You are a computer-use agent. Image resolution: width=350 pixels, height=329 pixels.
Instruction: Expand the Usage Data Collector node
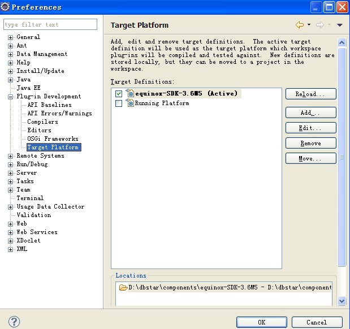10,207
